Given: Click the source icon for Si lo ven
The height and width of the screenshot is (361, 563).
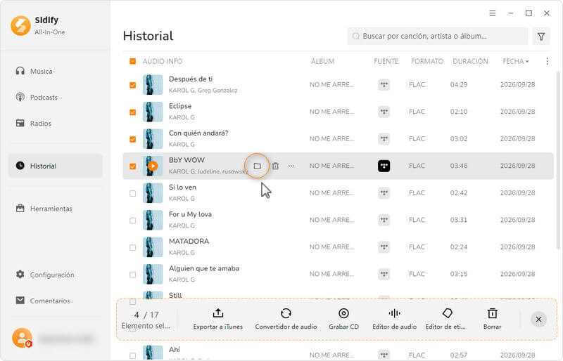Looking at the screenshot, I should pyautogui.click(x=384, y=192).
